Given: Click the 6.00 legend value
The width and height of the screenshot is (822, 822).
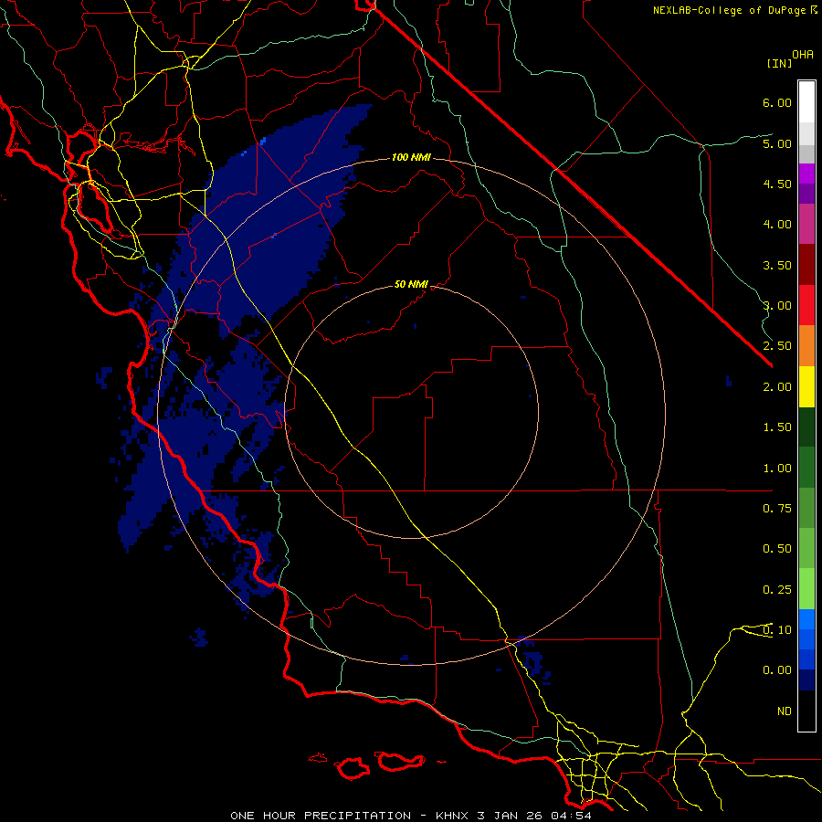Looking at the screenshot, I should 777,102.
